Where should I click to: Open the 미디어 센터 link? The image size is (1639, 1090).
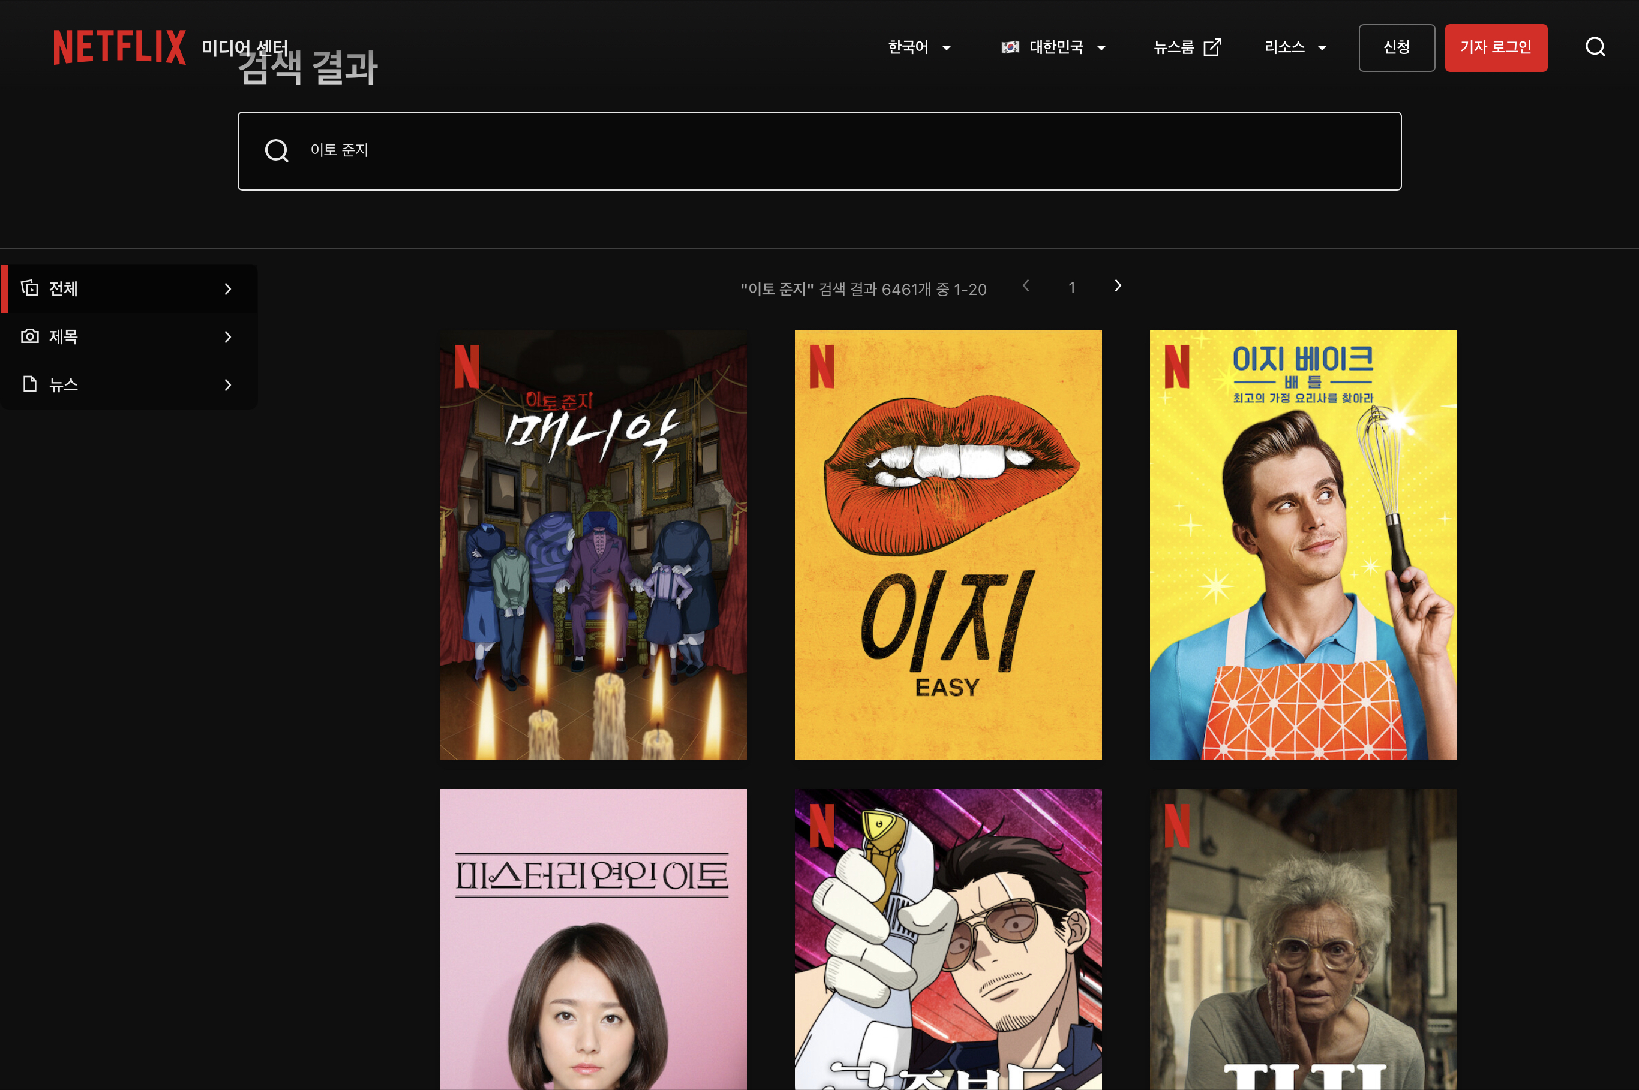245,47
